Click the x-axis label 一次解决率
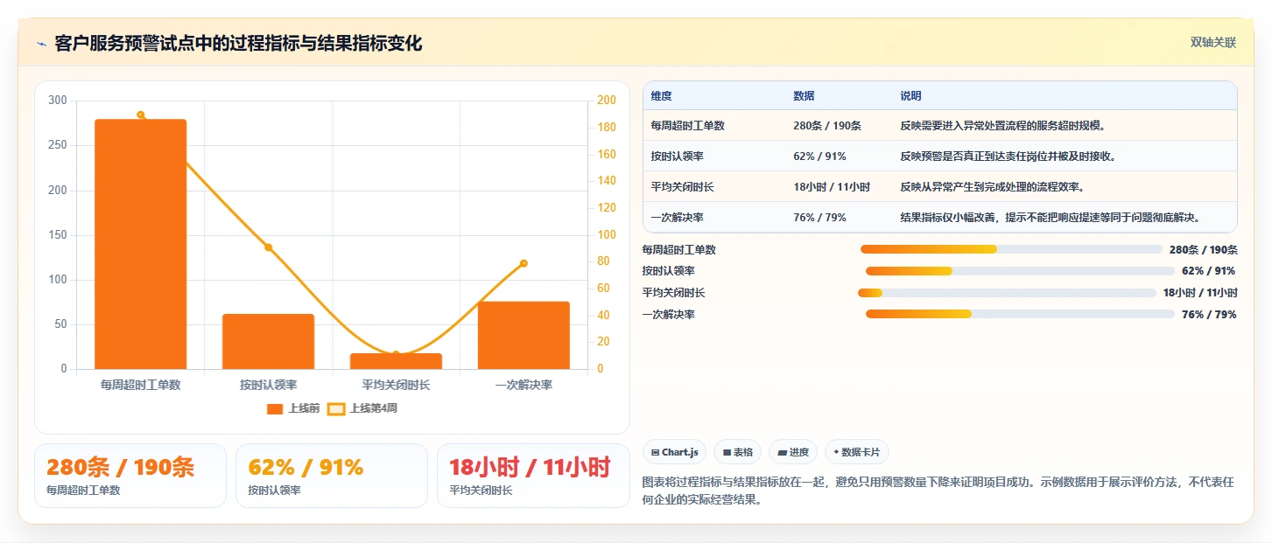This screenshot has width=1272, height=543. (524, 385)
